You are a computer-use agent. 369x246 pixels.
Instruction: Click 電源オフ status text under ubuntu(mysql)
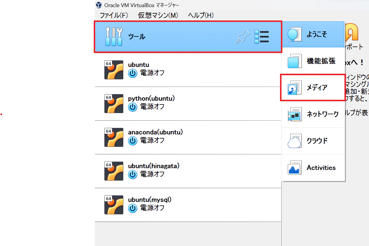[152, 208]
